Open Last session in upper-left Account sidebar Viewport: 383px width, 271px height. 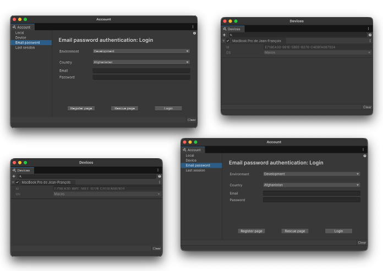pyautogui.click(x=25, y=48)
